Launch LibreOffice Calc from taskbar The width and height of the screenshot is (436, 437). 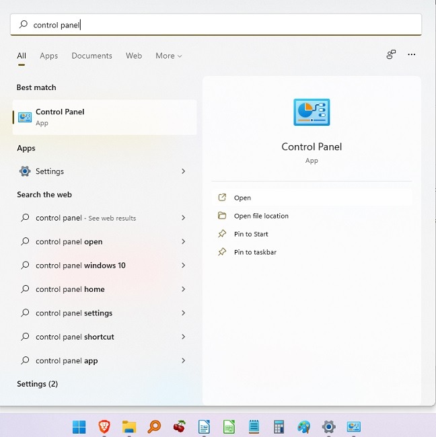coord(229,427)
